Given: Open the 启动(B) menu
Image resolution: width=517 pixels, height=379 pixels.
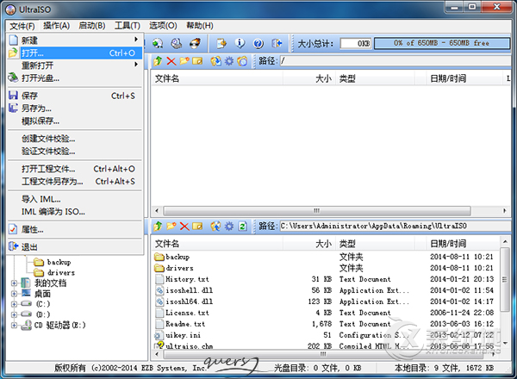Looking at the screenshot, I should pos(92,26).
